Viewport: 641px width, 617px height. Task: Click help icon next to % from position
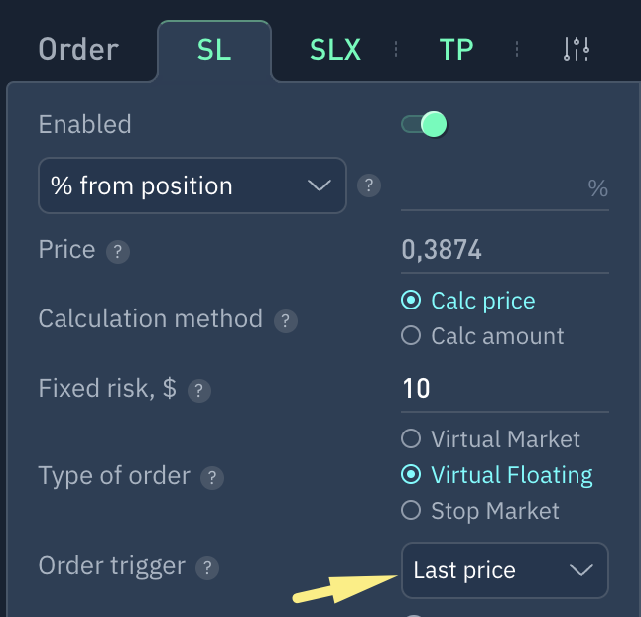click(x=369, y=185)
